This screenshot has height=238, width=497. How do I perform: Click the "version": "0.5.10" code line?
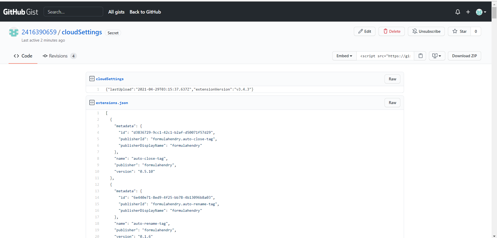click(135, 171)
